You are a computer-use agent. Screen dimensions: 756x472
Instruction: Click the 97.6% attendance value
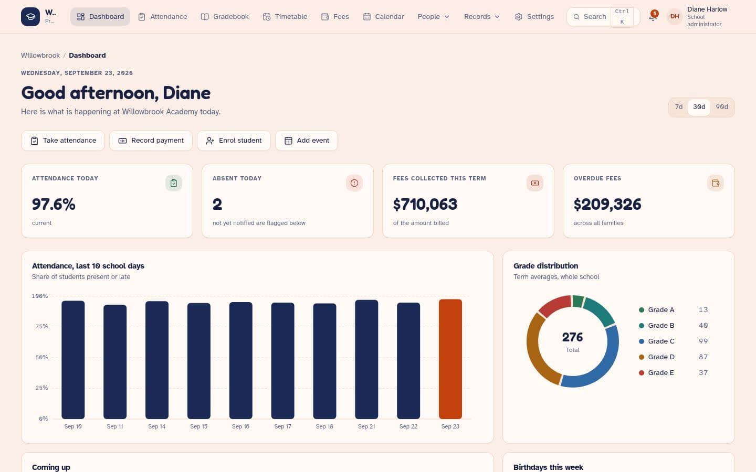pyautogui.click(x=54, y=204)
